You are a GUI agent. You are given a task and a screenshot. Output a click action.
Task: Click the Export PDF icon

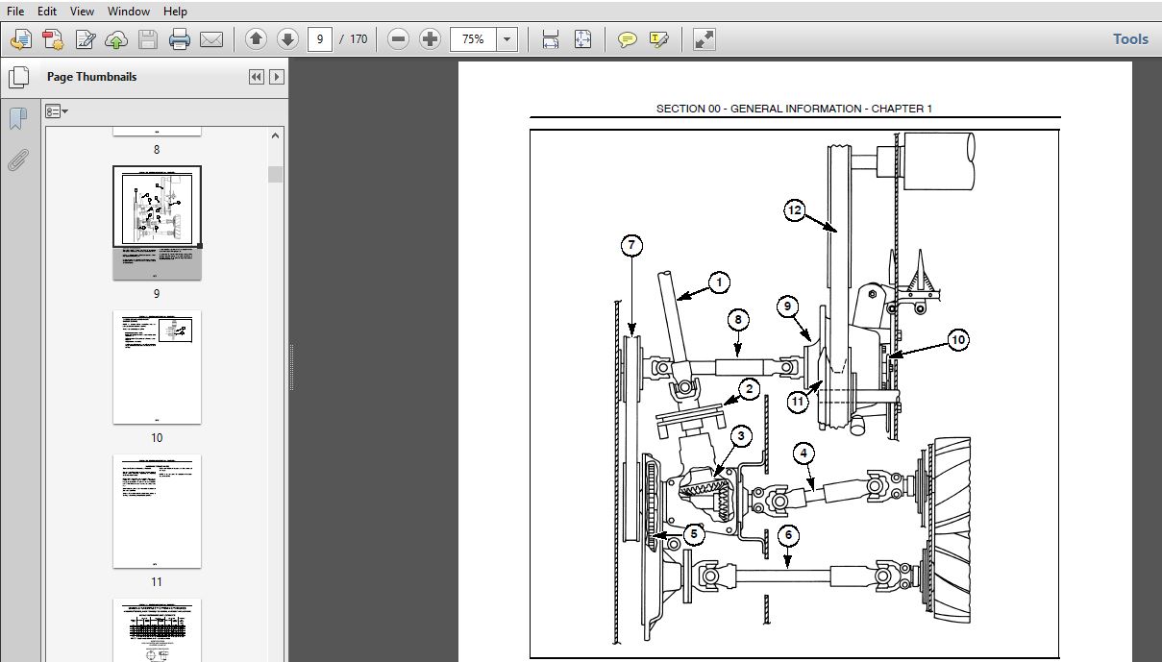53,39
